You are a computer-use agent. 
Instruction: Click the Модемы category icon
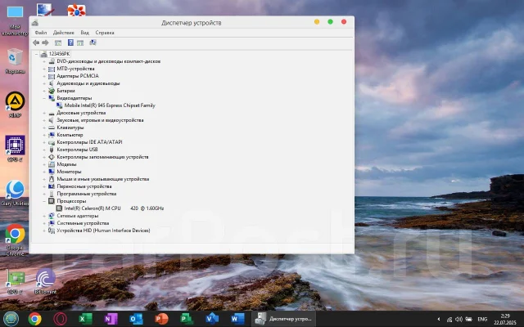click(x=52, y=164)
